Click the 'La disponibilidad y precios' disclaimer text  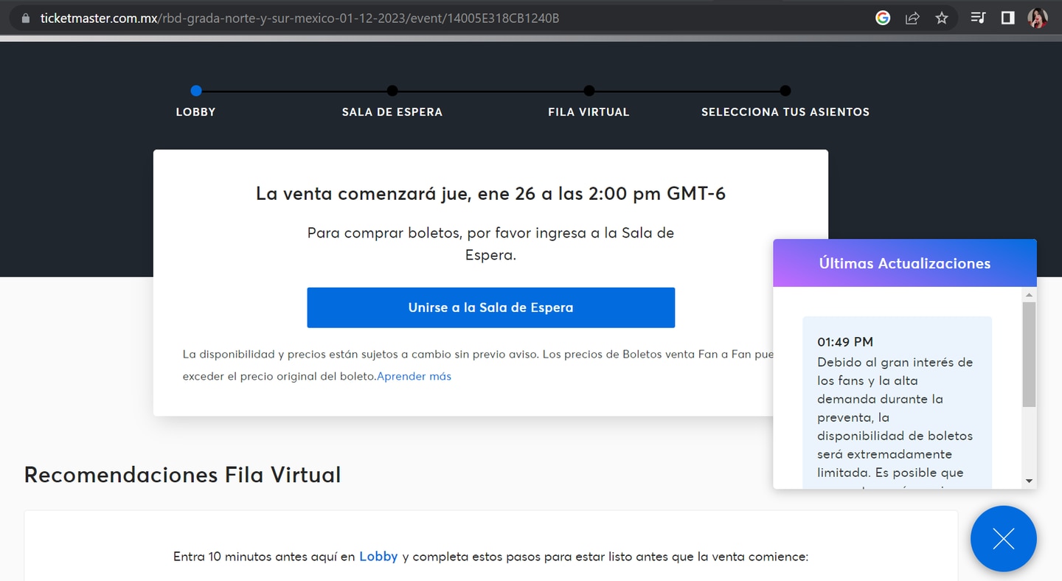[x=478, y=365]
